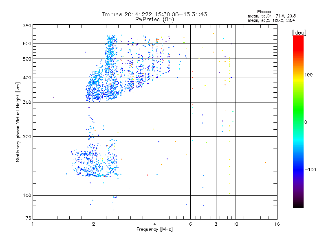
Task: Click the mean, sd,X: 100.0, 28.4 line
Action: [271, 21]
